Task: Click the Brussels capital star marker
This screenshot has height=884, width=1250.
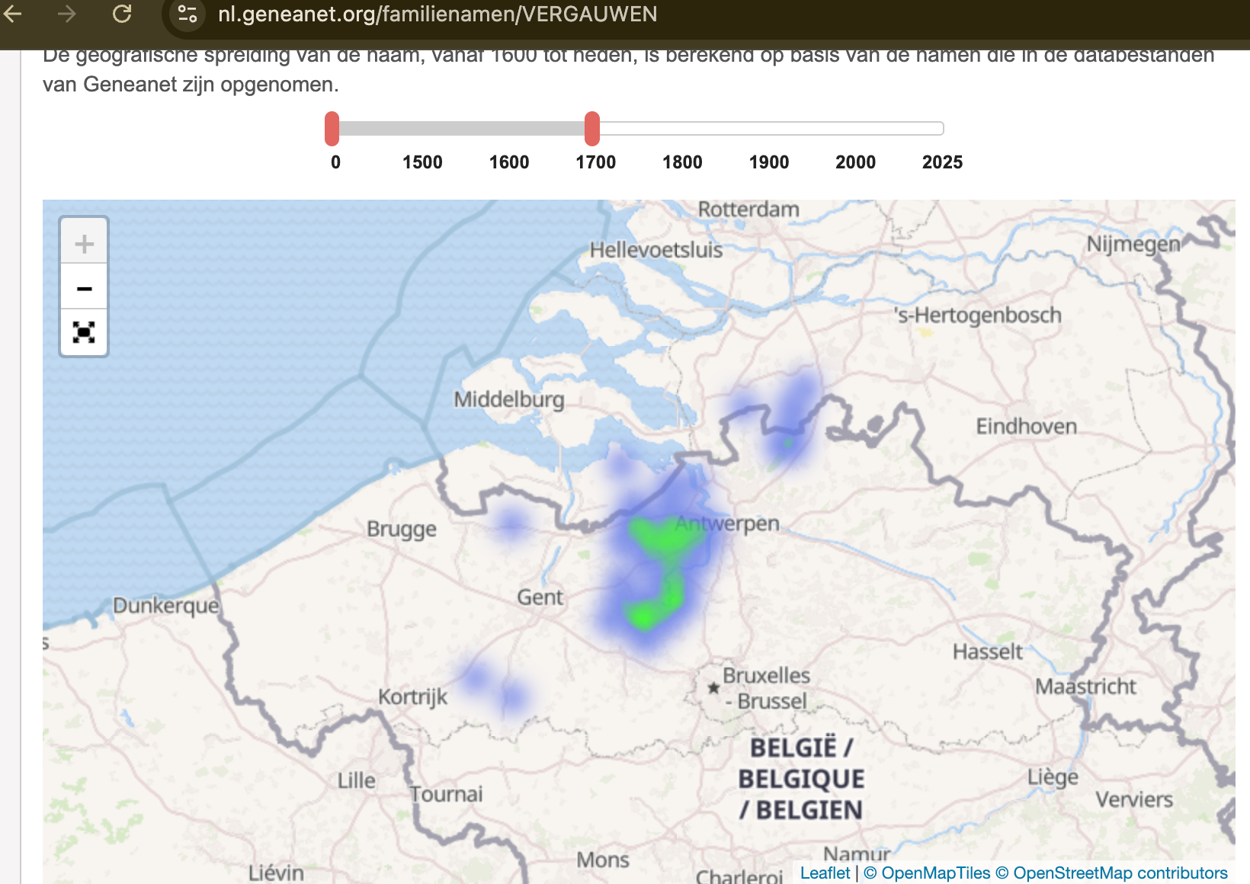Action: point(713,687)
